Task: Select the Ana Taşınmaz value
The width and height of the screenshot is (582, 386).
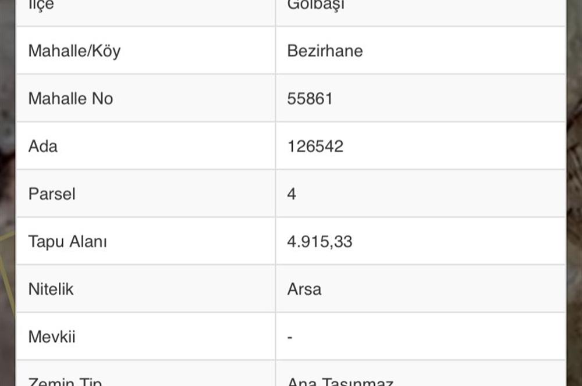Action: (x=340, y=381)
